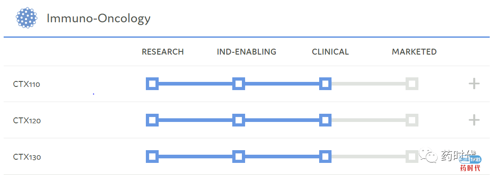
Task: Expand the CTX120 row plus icon
Action: (474, 120)
